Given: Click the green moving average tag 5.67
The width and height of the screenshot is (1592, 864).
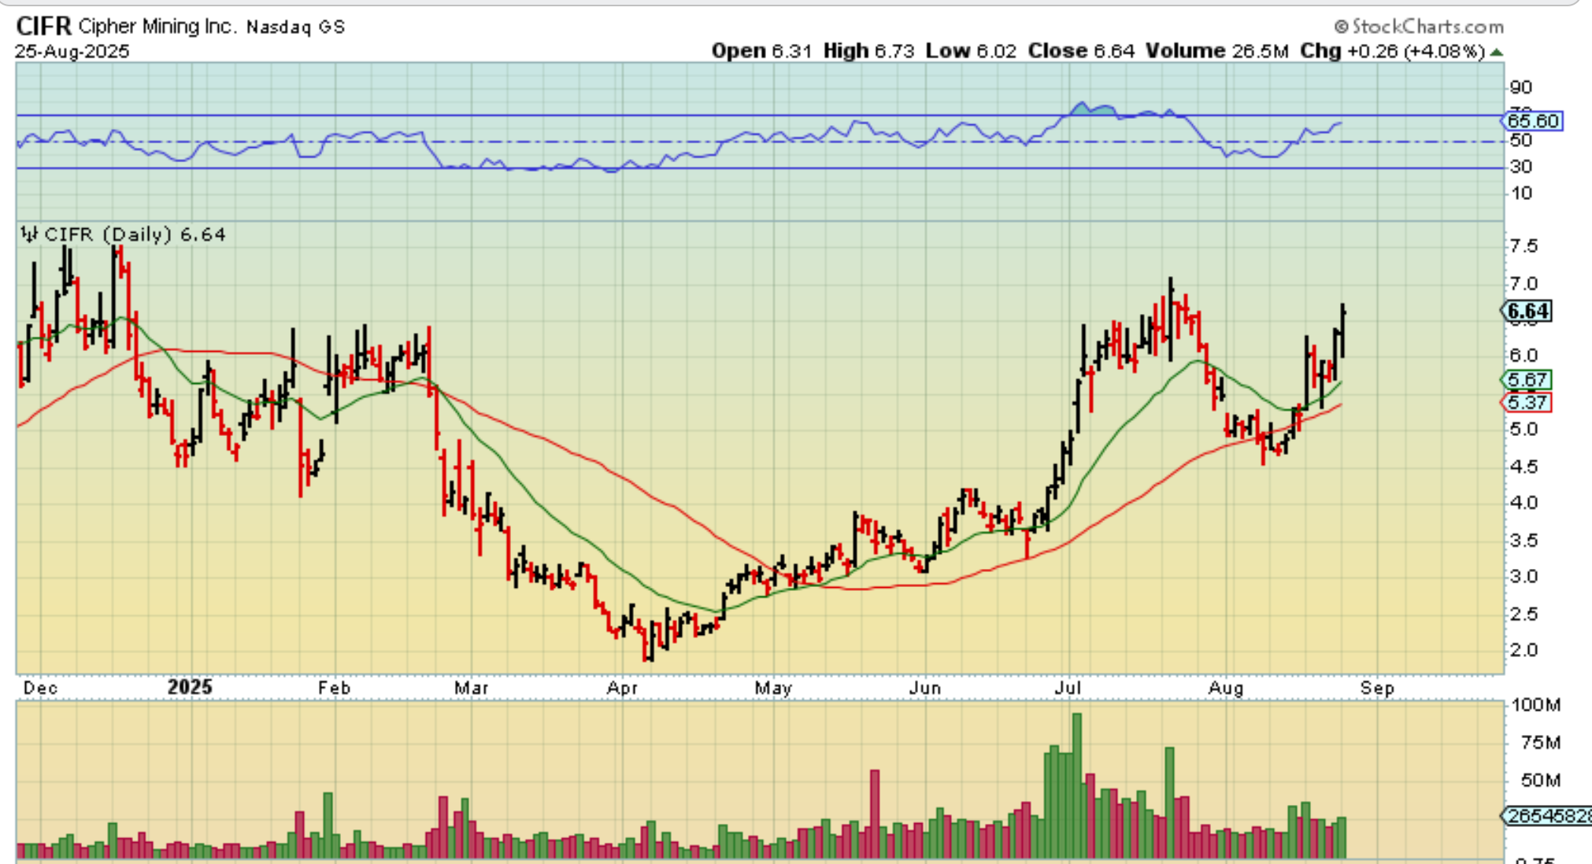Looking at the screenshot, I should click(1527, 380).
